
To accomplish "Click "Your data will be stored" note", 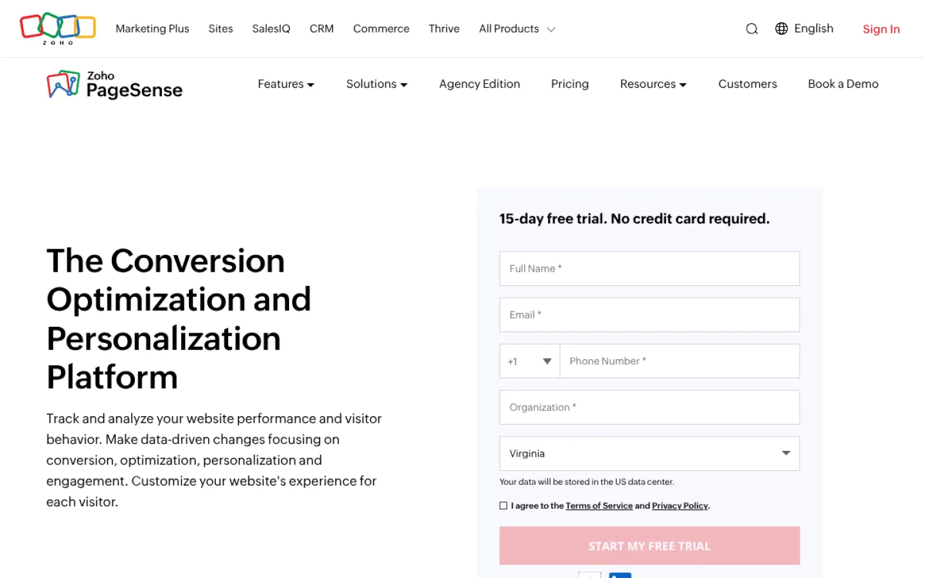I will click(x=586, y=482).
